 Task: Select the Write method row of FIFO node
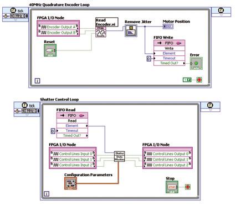pos(169,48)
